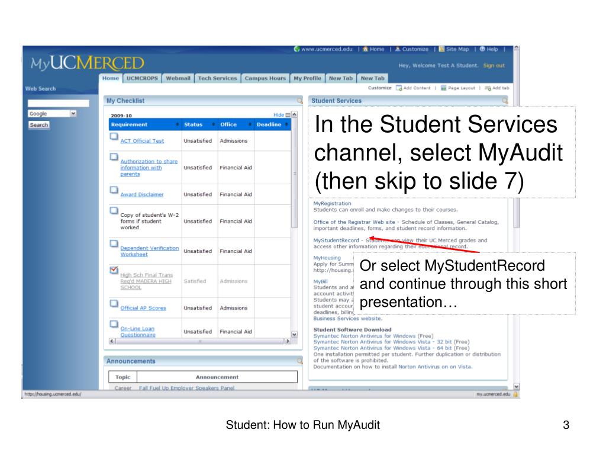The image size is (606, 455).
Task: Check the W-2 forms copy checkbox
Action: (114, 210)
